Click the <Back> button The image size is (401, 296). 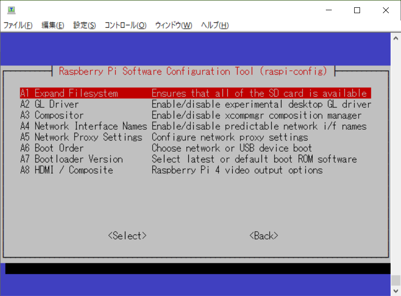tap(263, 236)
